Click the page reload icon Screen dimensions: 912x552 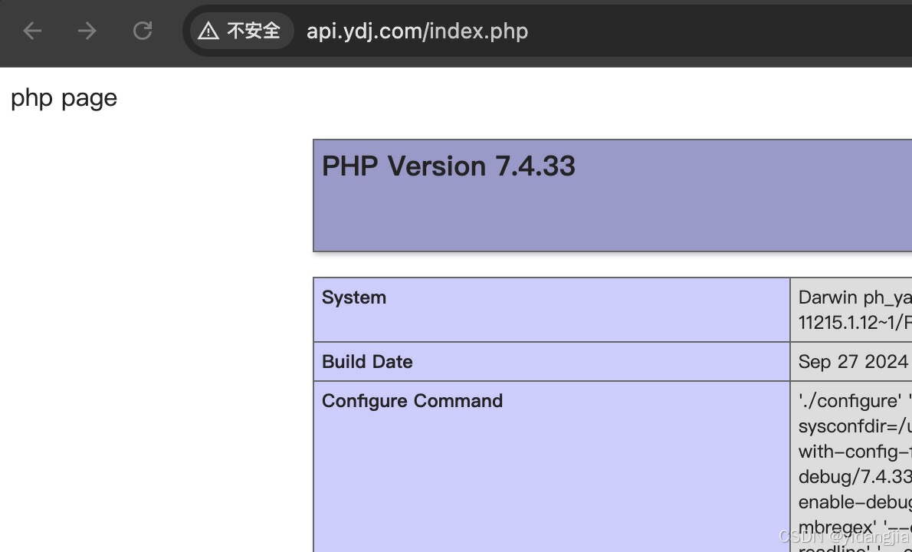(x=143, y=31)
